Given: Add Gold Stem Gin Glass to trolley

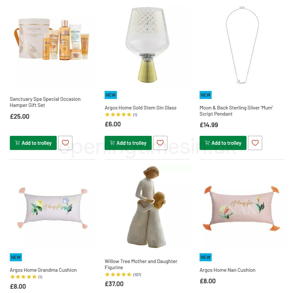Looking at the screenshot, I should pyautogui.click(x=128, y=143).
